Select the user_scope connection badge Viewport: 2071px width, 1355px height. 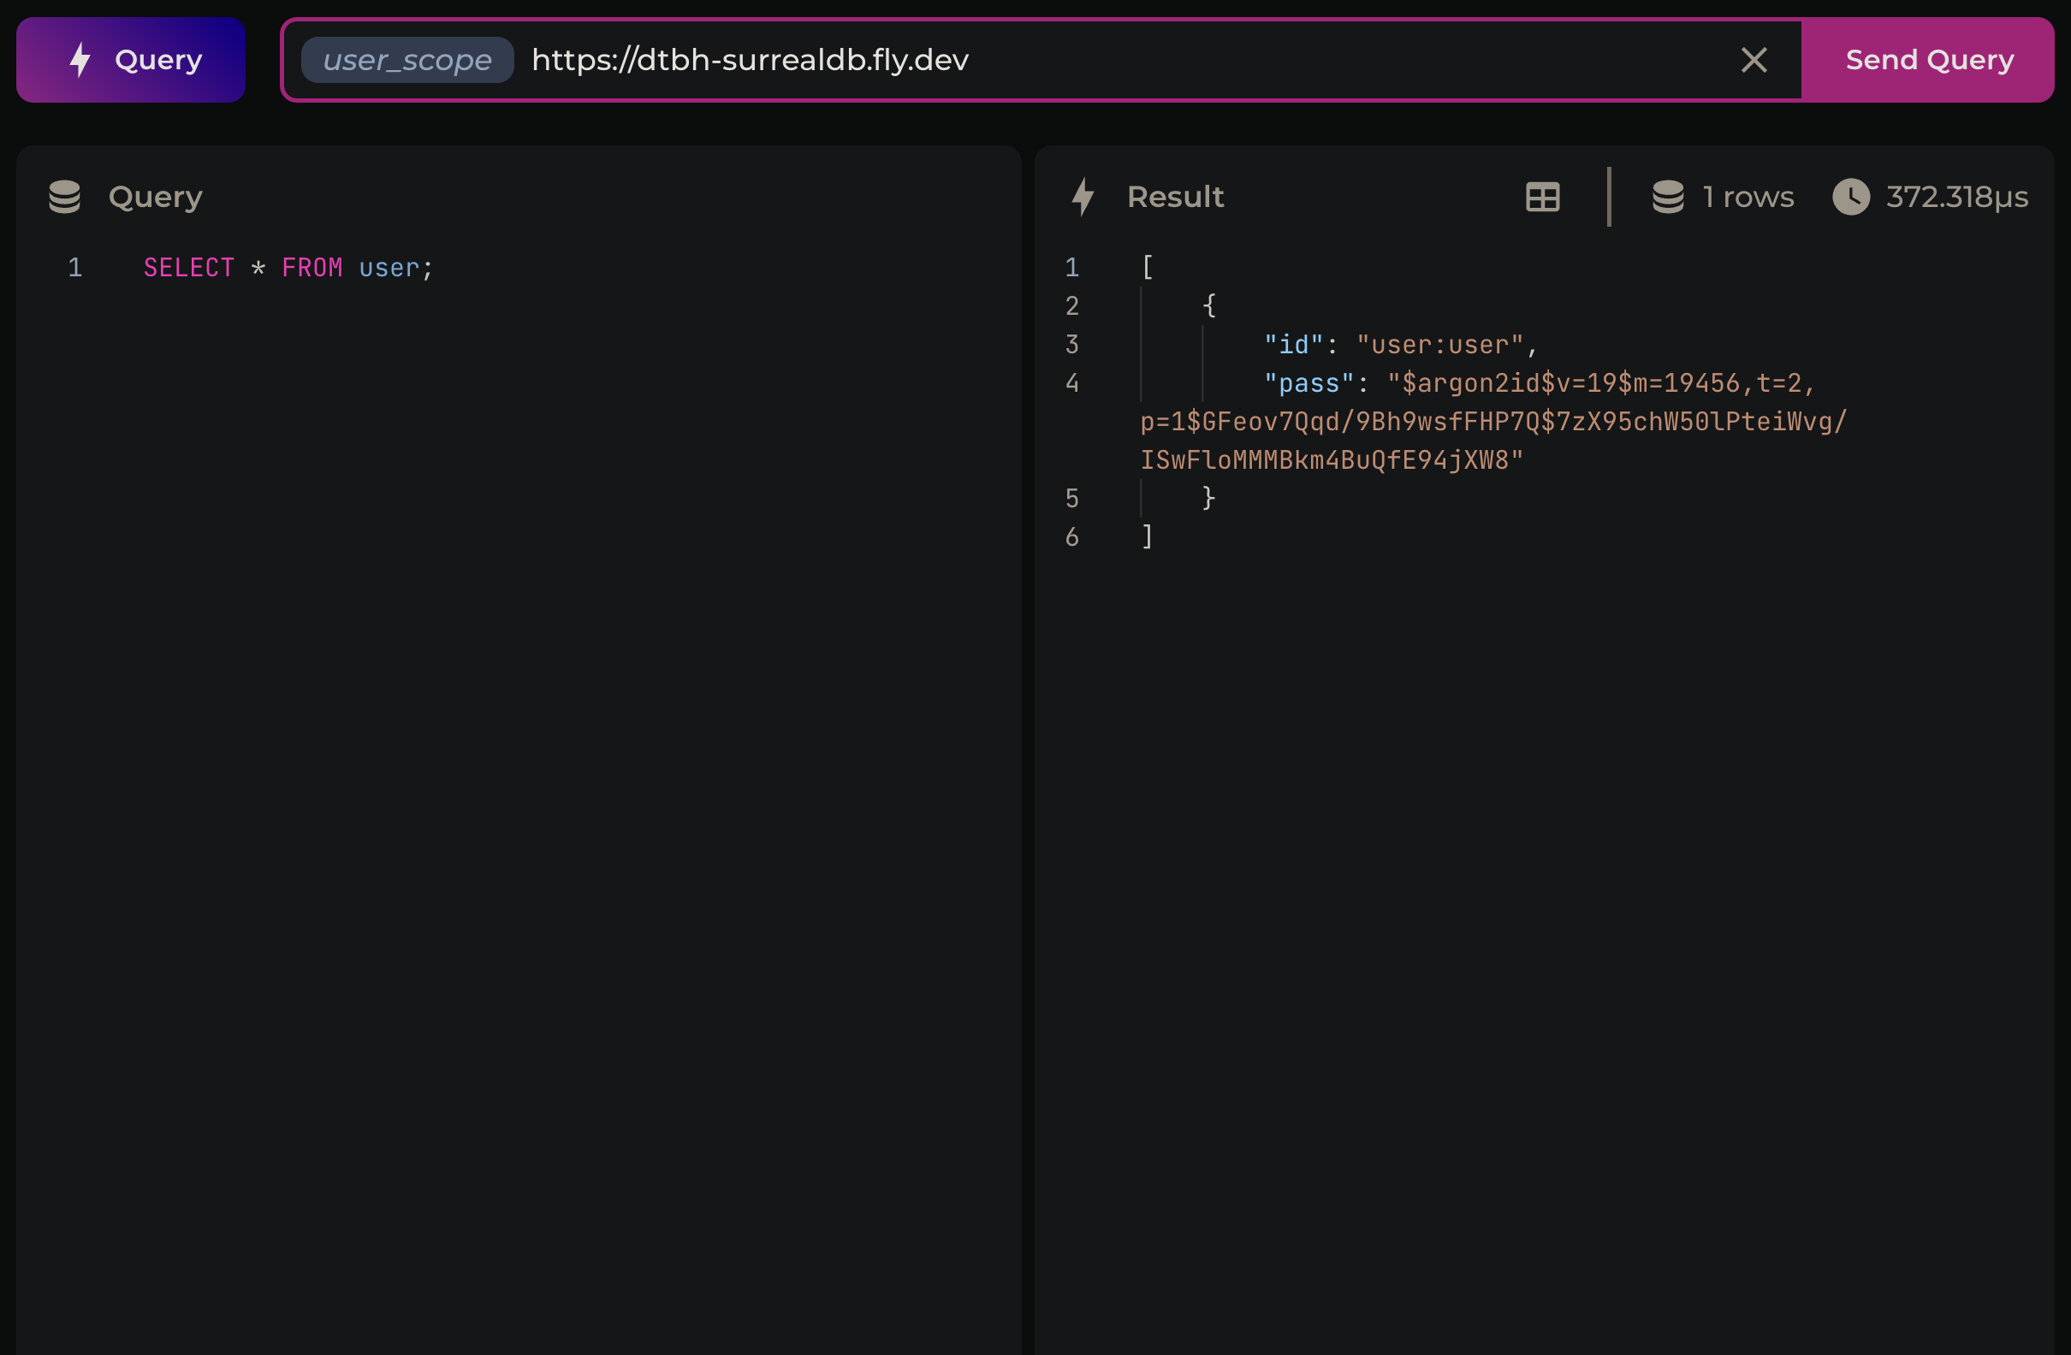tap(407, 60)
